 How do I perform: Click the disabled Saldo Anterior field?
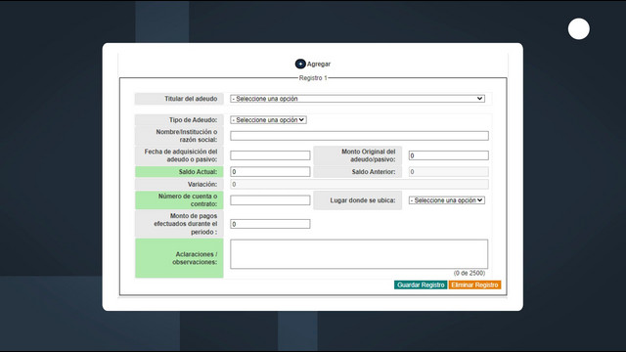[448, 172]
